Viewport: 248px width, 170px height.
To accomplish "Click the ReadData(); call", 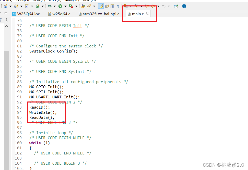I will pos(42,117).
